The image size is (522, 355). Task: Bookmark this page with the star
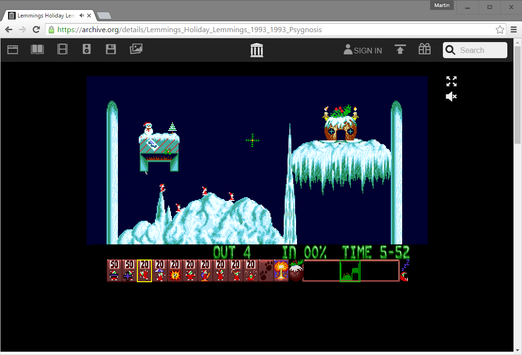pos(500,30)
